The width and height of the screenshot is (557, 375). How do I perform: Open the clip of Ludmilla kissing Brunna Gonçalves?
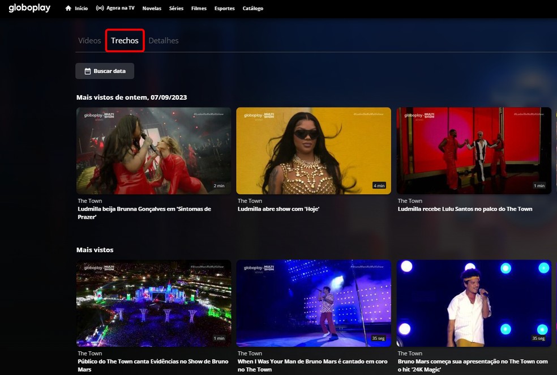tap(153, 151)
